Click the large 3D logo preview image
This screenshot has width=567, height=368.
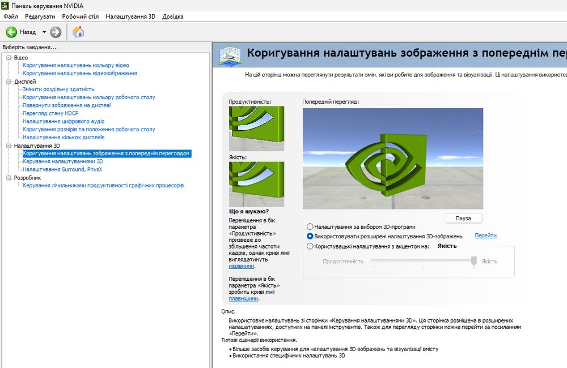click(x=393, y=159)
